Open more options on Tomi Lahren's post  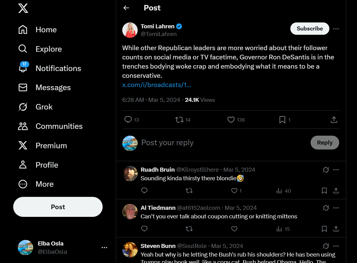click(336, 29)
